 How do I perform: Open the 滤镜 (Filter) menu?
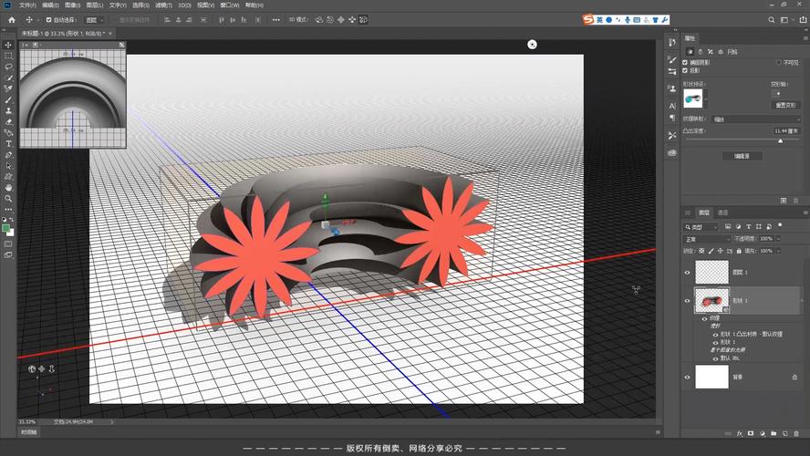162,5
